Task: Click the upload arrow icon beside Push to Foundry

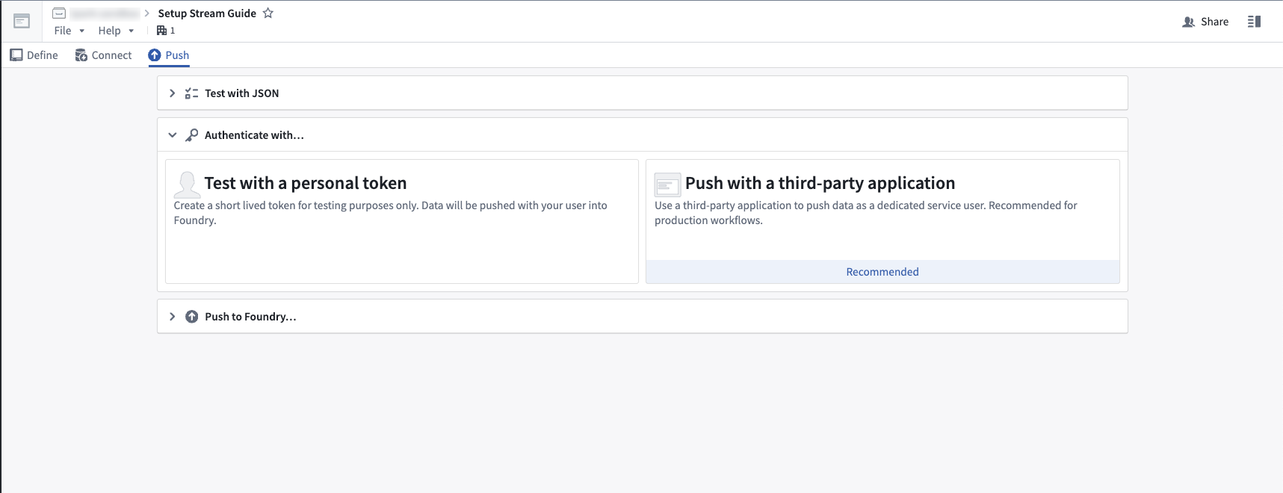Action: click(x=192, y=317)
